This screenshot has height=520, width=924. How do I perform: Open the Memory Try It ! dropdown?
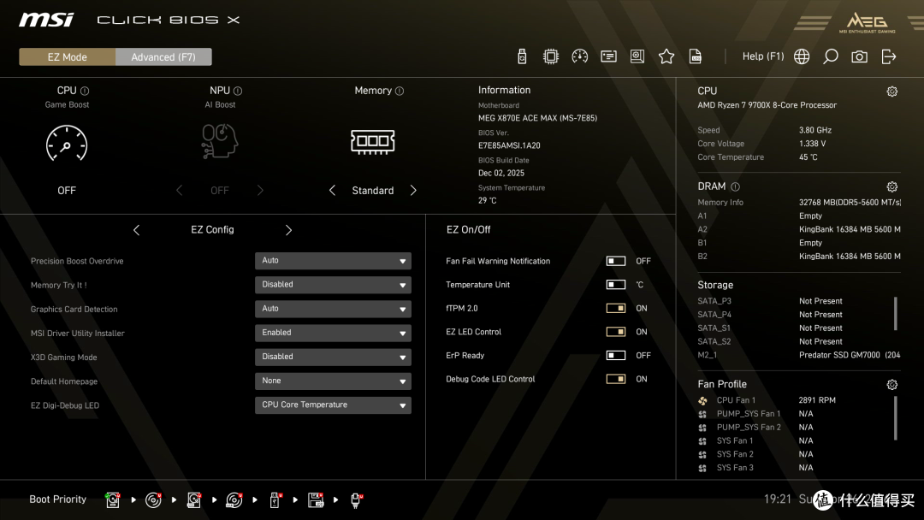pos(333,285)
